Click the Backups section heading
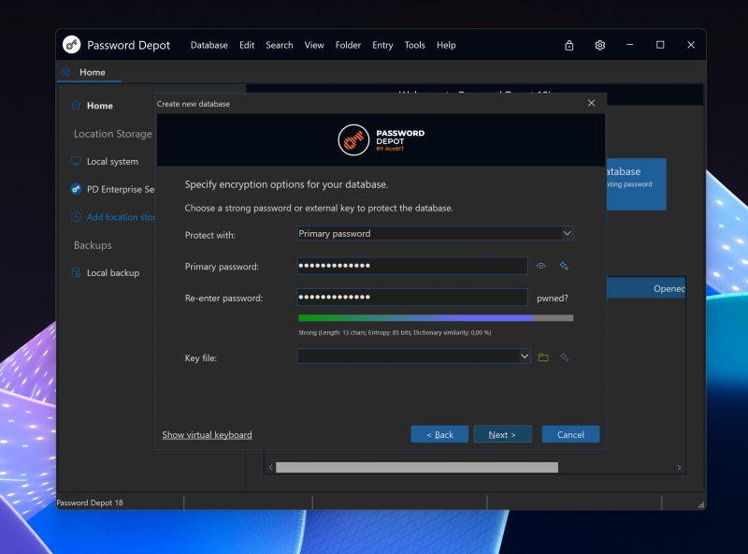Viewport: 748px width, 554px height. [93, 245]
